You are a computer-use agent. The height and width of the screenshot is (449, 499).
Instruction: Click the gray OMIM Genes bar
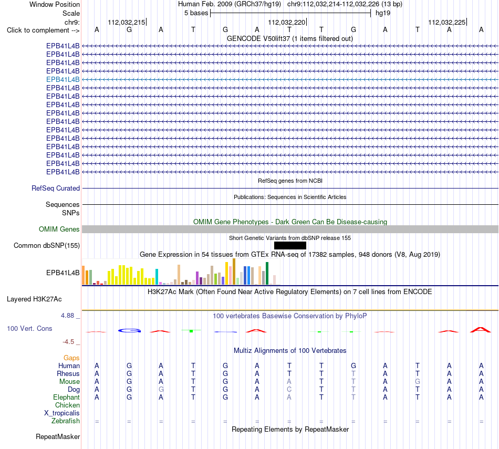click(x=290, y=229)
